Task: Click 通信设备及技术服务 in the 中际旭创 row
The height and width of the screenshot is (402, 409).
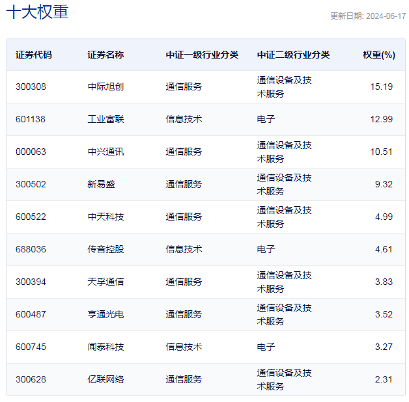Action: (285, 87)
